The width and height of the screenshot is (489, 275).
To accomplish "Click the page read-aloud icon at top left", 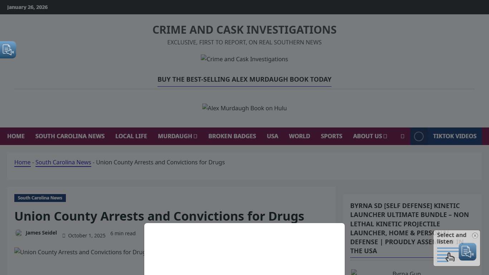I will click(x=8, y=50).
